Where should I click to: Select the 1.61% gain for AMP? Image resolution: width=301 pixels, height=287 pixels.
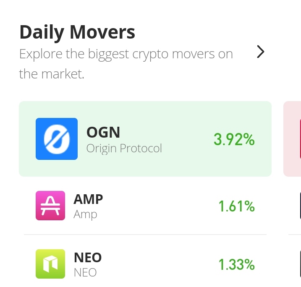point(236,206)
